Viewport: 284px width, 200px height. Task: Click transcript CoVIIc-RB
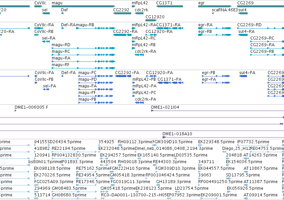44,31
